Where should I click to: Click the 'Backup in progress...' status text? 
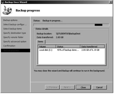click(x=52, y=21)
